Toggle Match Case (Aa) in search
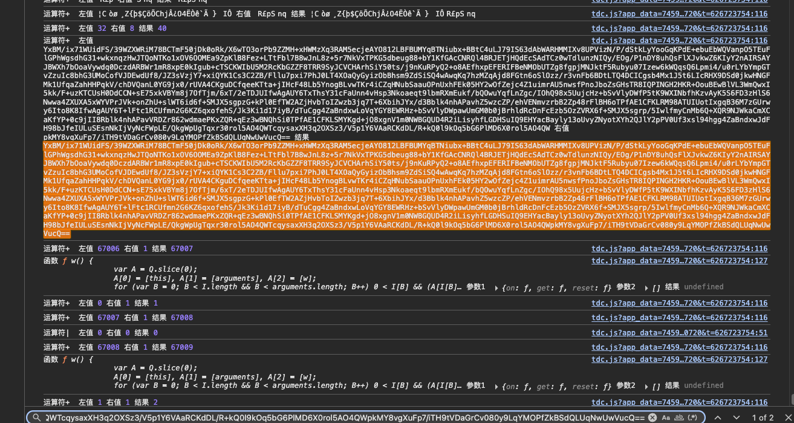The height and width of the screenshot is (423, 794). point(666,418)
